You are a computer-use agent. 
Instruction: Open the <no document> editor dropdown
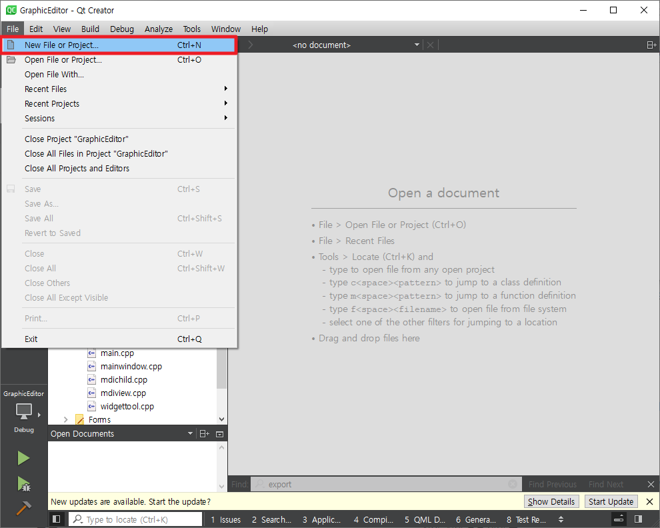[356, 45]
